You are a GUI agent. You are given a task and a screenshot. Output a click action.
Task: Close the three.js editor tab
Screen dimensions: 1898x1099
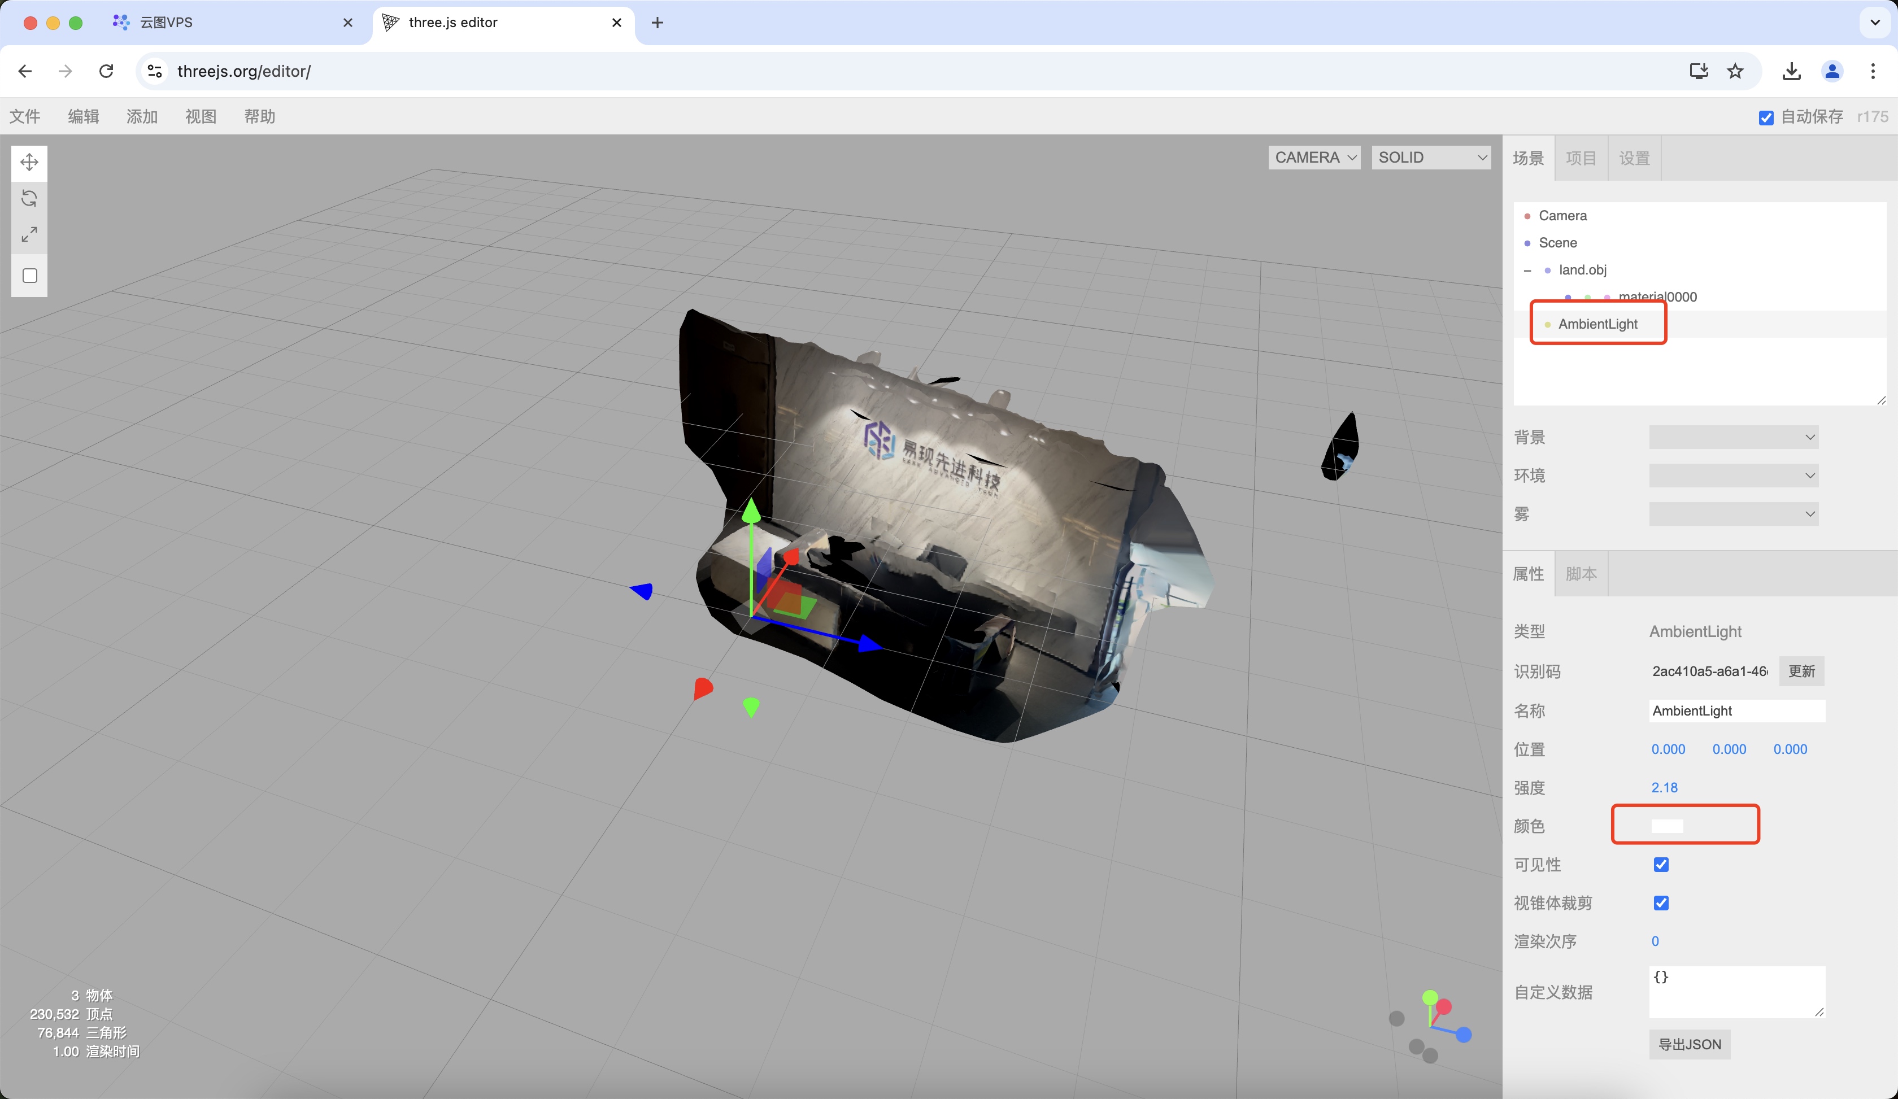pyautogui.click(x=617, y=23)
